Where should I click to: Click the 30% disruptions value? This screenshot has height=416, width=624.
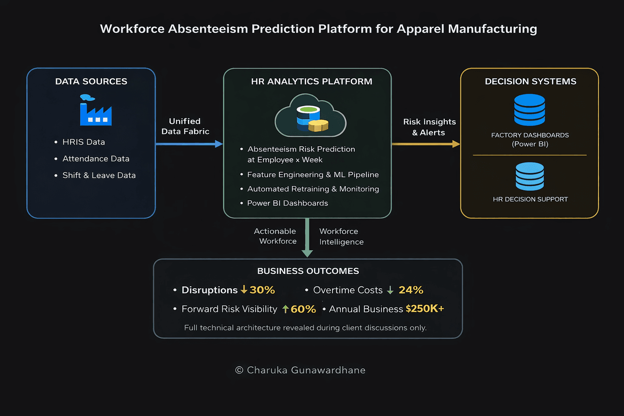pyautogui.click(x=262, y=290)
